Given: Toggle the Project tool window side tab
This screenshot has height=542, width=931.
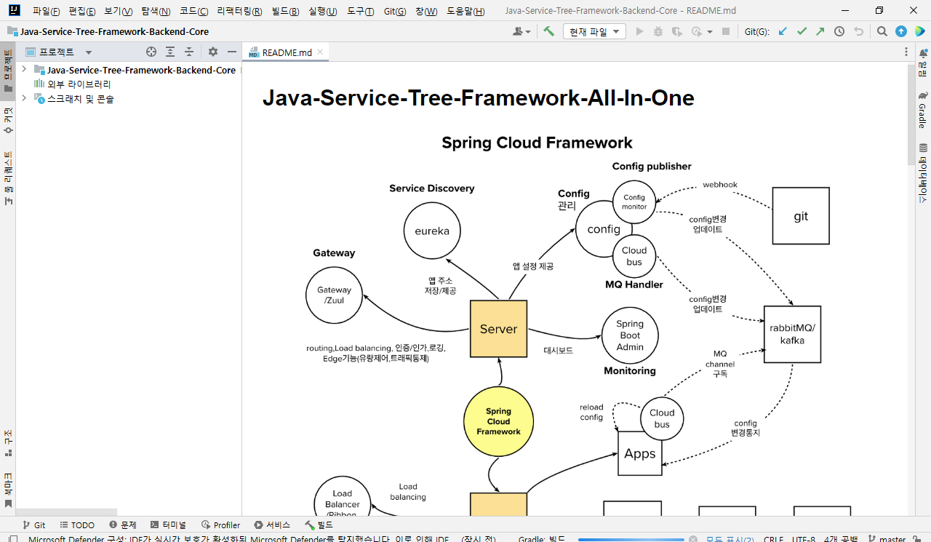Looking at the screenshot, I should (x=8, y=71).
